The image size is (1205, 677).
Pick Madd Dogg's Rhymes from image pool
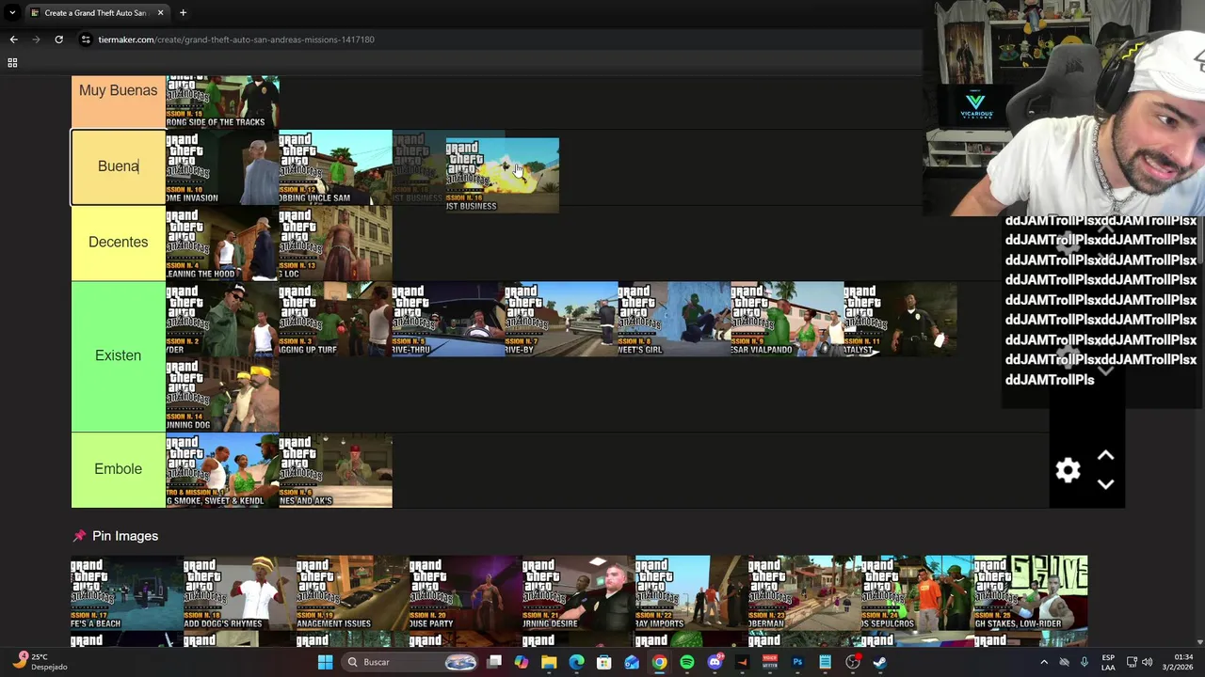point(240,593)
